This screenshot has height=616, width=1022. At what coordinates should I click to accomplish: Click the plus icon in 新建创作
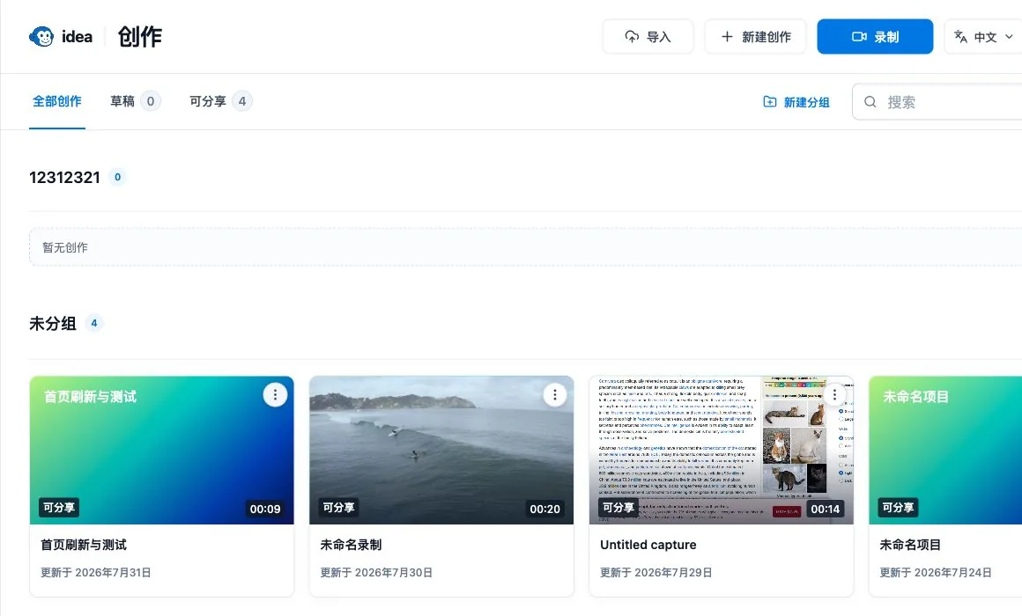click(727, 37)
